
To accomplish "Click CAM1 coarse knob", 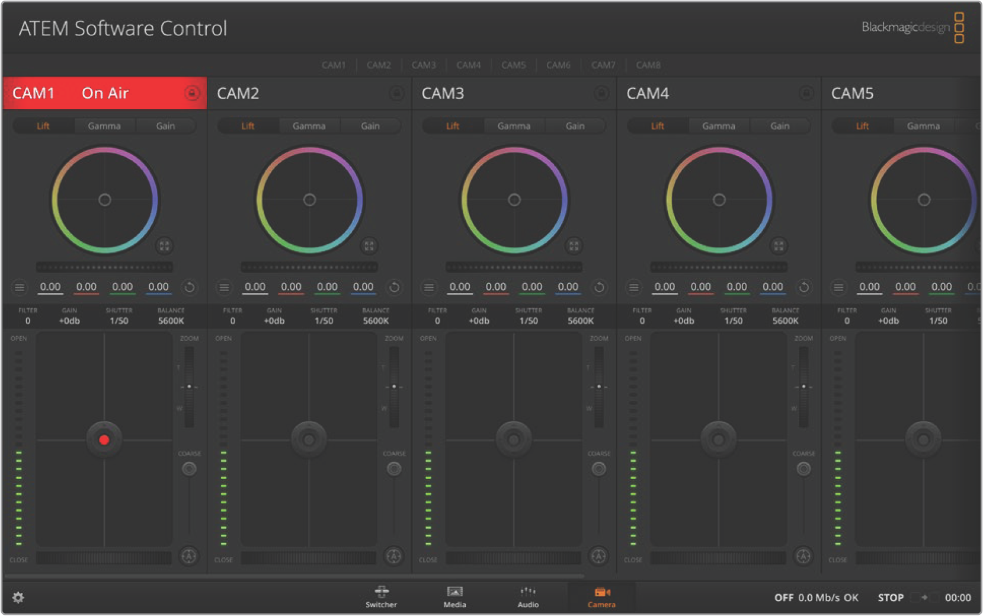I will pyautogui.click(x=189, y=469).
